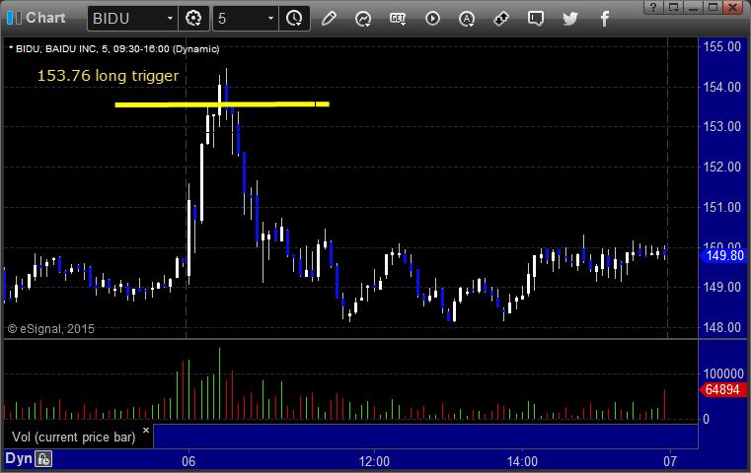Viewport: 751px width, 473px height.
Task: Open the time template clock icon
Action: point(294,19)
